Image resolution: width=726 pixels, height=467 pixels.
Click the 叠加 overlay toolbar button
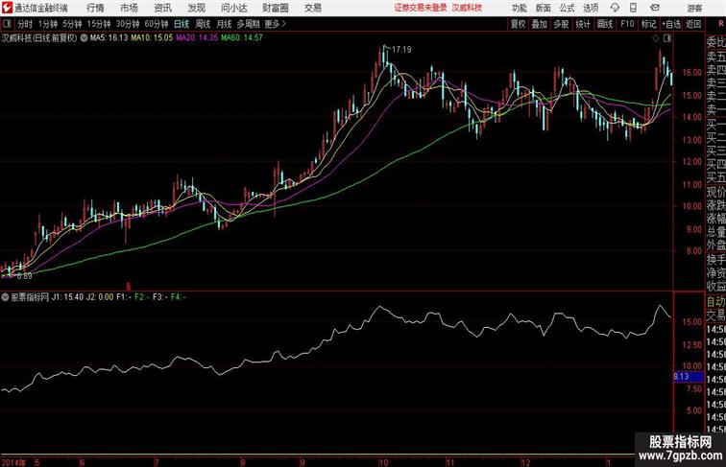(x=539, y=24)
